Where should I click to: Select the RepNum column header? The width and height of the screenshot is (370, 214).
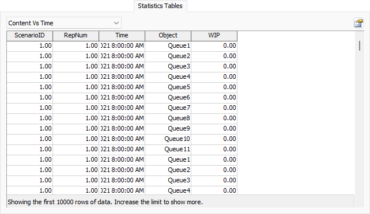point(75,36)
